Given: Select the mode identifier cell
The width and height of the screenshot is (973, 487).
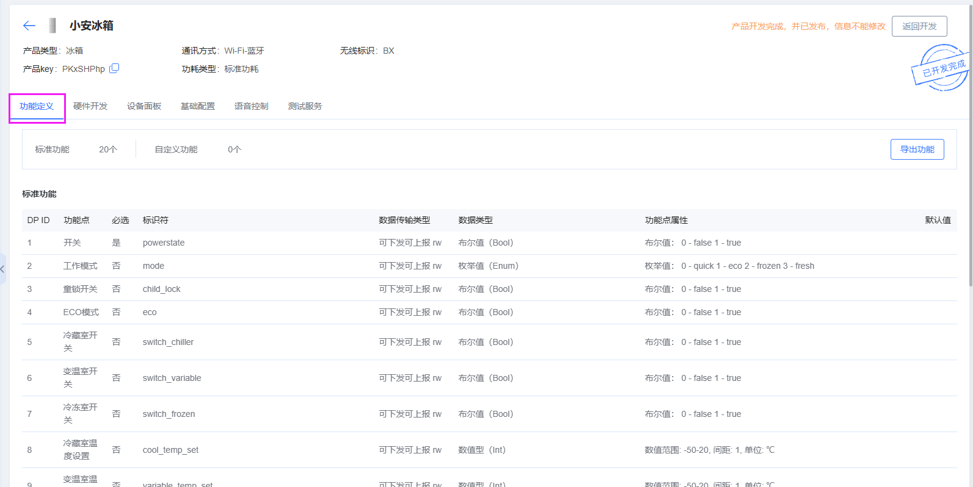Looking at the screenshot, I should [x=153, y=266].
